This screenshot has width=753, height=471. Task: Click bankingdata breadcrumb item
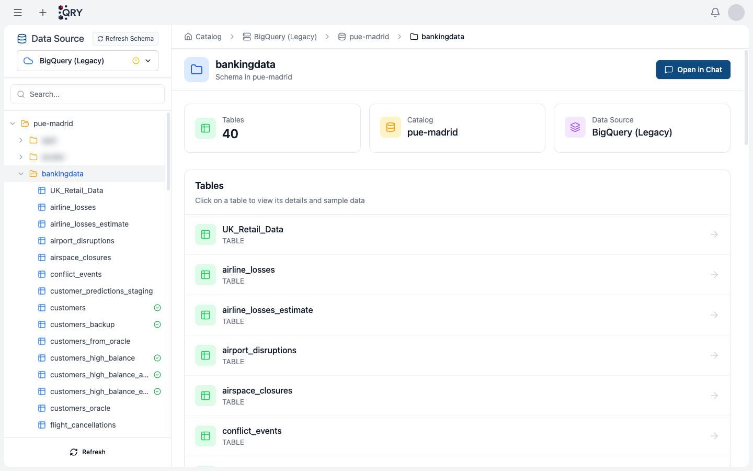(437, 37)
